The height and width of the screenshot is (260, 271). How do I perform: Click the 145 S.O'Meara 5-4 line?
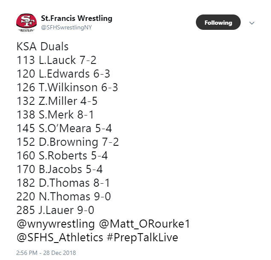click(x=64, y=128)
